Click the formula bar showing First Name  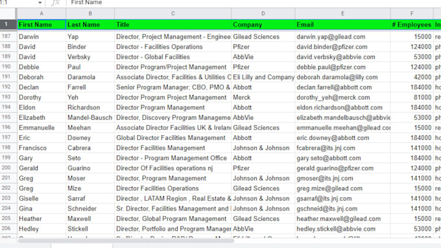(253, 3)
